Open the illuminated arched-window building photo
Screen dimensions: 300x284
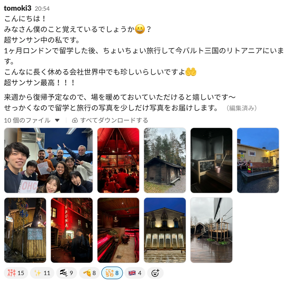pos(165,230)
